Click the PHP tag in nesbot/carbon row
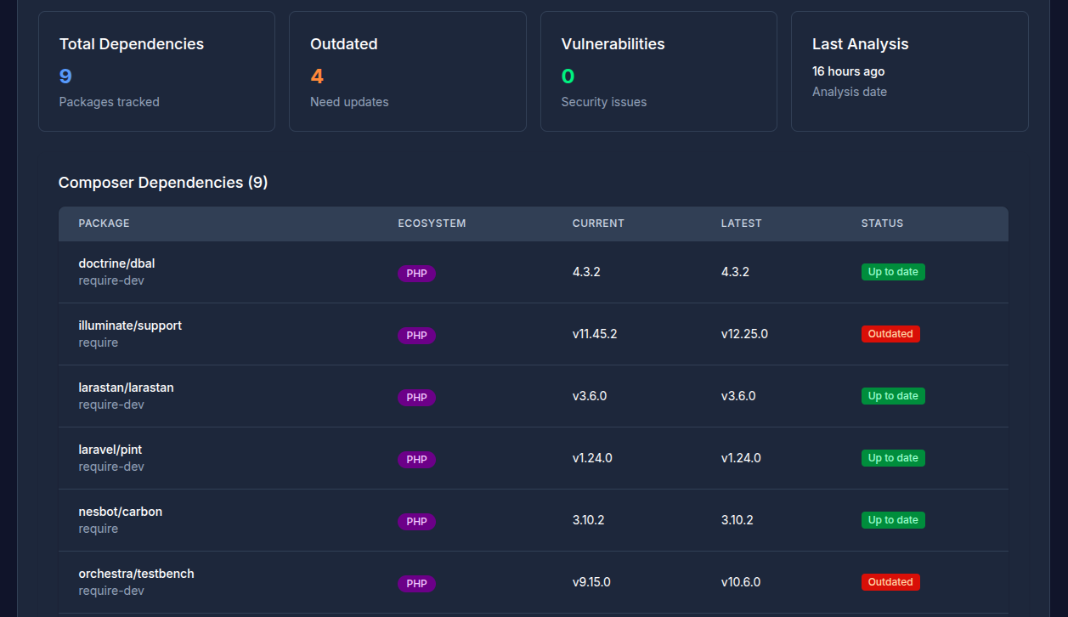This screenshot has height=617, width=1068. tap(416, 522)
